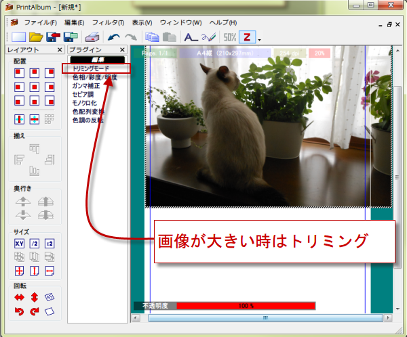Open the toolbar options dropdown arrow

[259, 39]
